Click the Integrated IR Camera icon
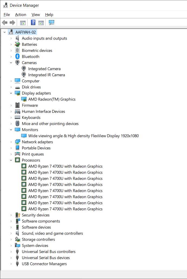Viewport: 187px width, 279px height. coord(24,75)
